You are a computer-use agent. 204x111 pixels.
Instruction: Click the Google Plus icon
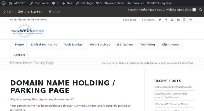[184, 20]
